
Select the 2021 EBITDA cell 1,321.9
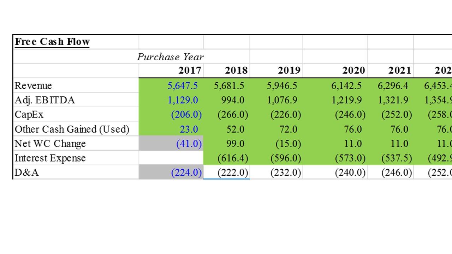coord(391,100)
